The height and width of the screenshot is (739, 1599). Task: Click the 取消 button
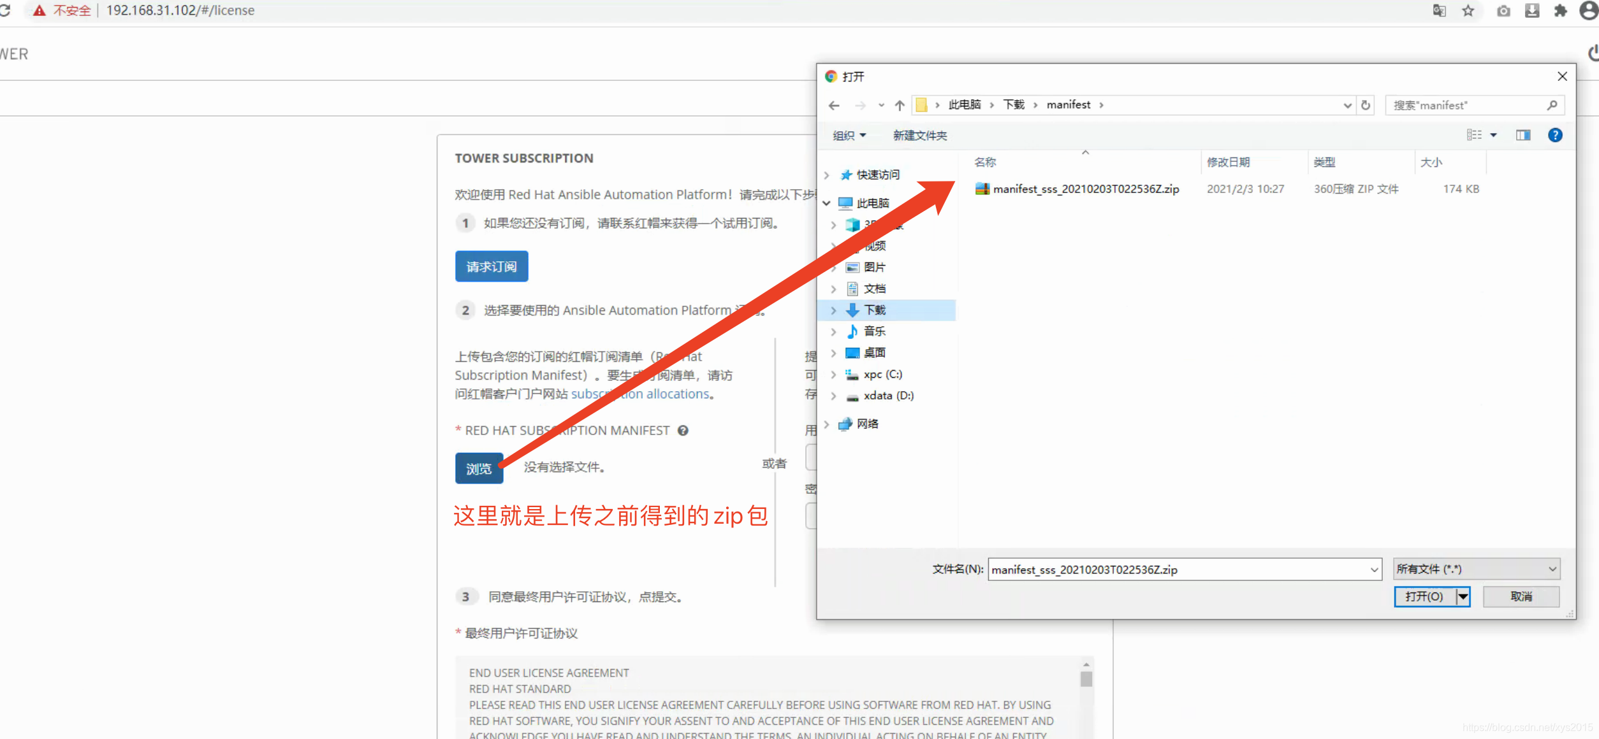coord(1521,597)
